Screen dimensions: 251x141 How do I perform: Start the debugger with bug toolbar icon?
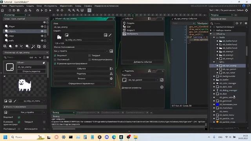click(38, 11)
